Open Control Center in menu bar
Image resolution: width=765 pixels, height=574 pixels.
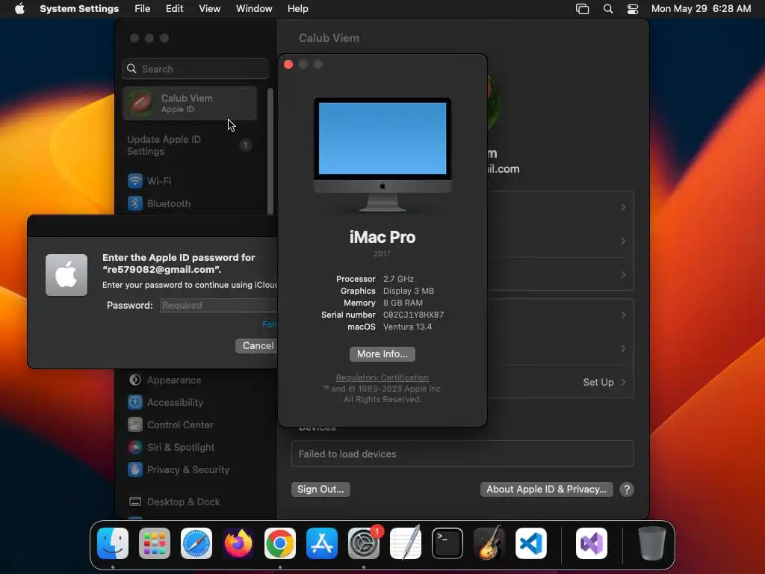click(633, 8)
